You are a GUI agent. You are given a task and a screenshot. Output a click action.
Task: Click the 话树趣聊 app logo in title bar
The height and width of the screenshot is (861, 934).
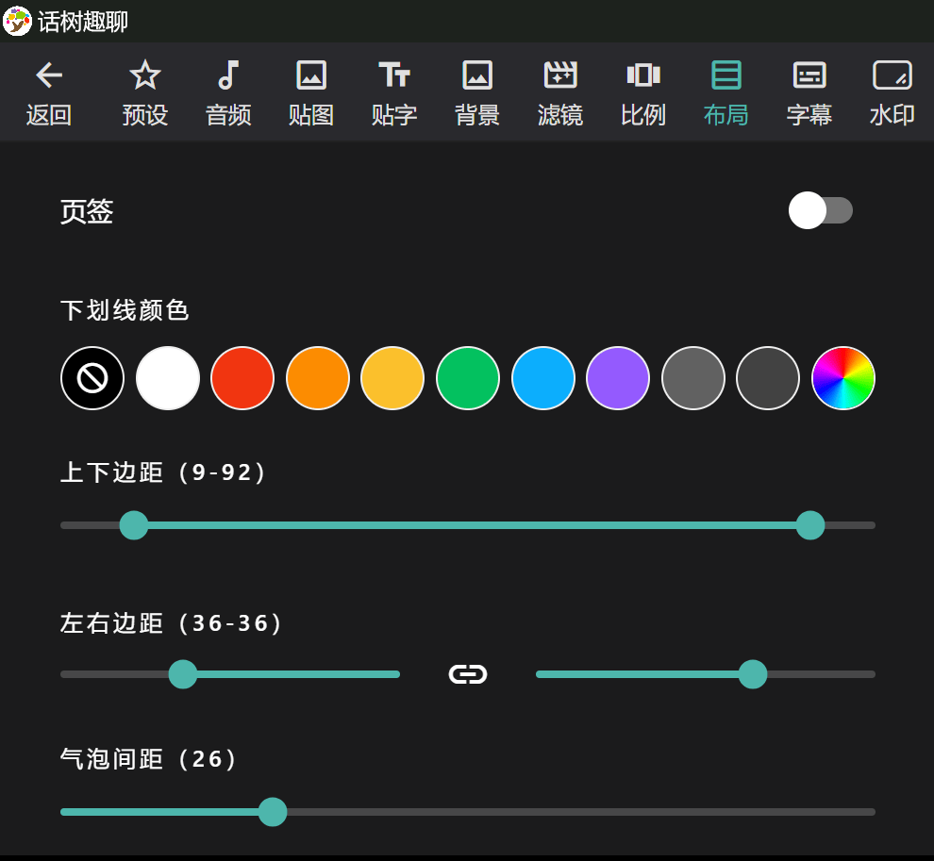tap(18, 21)
